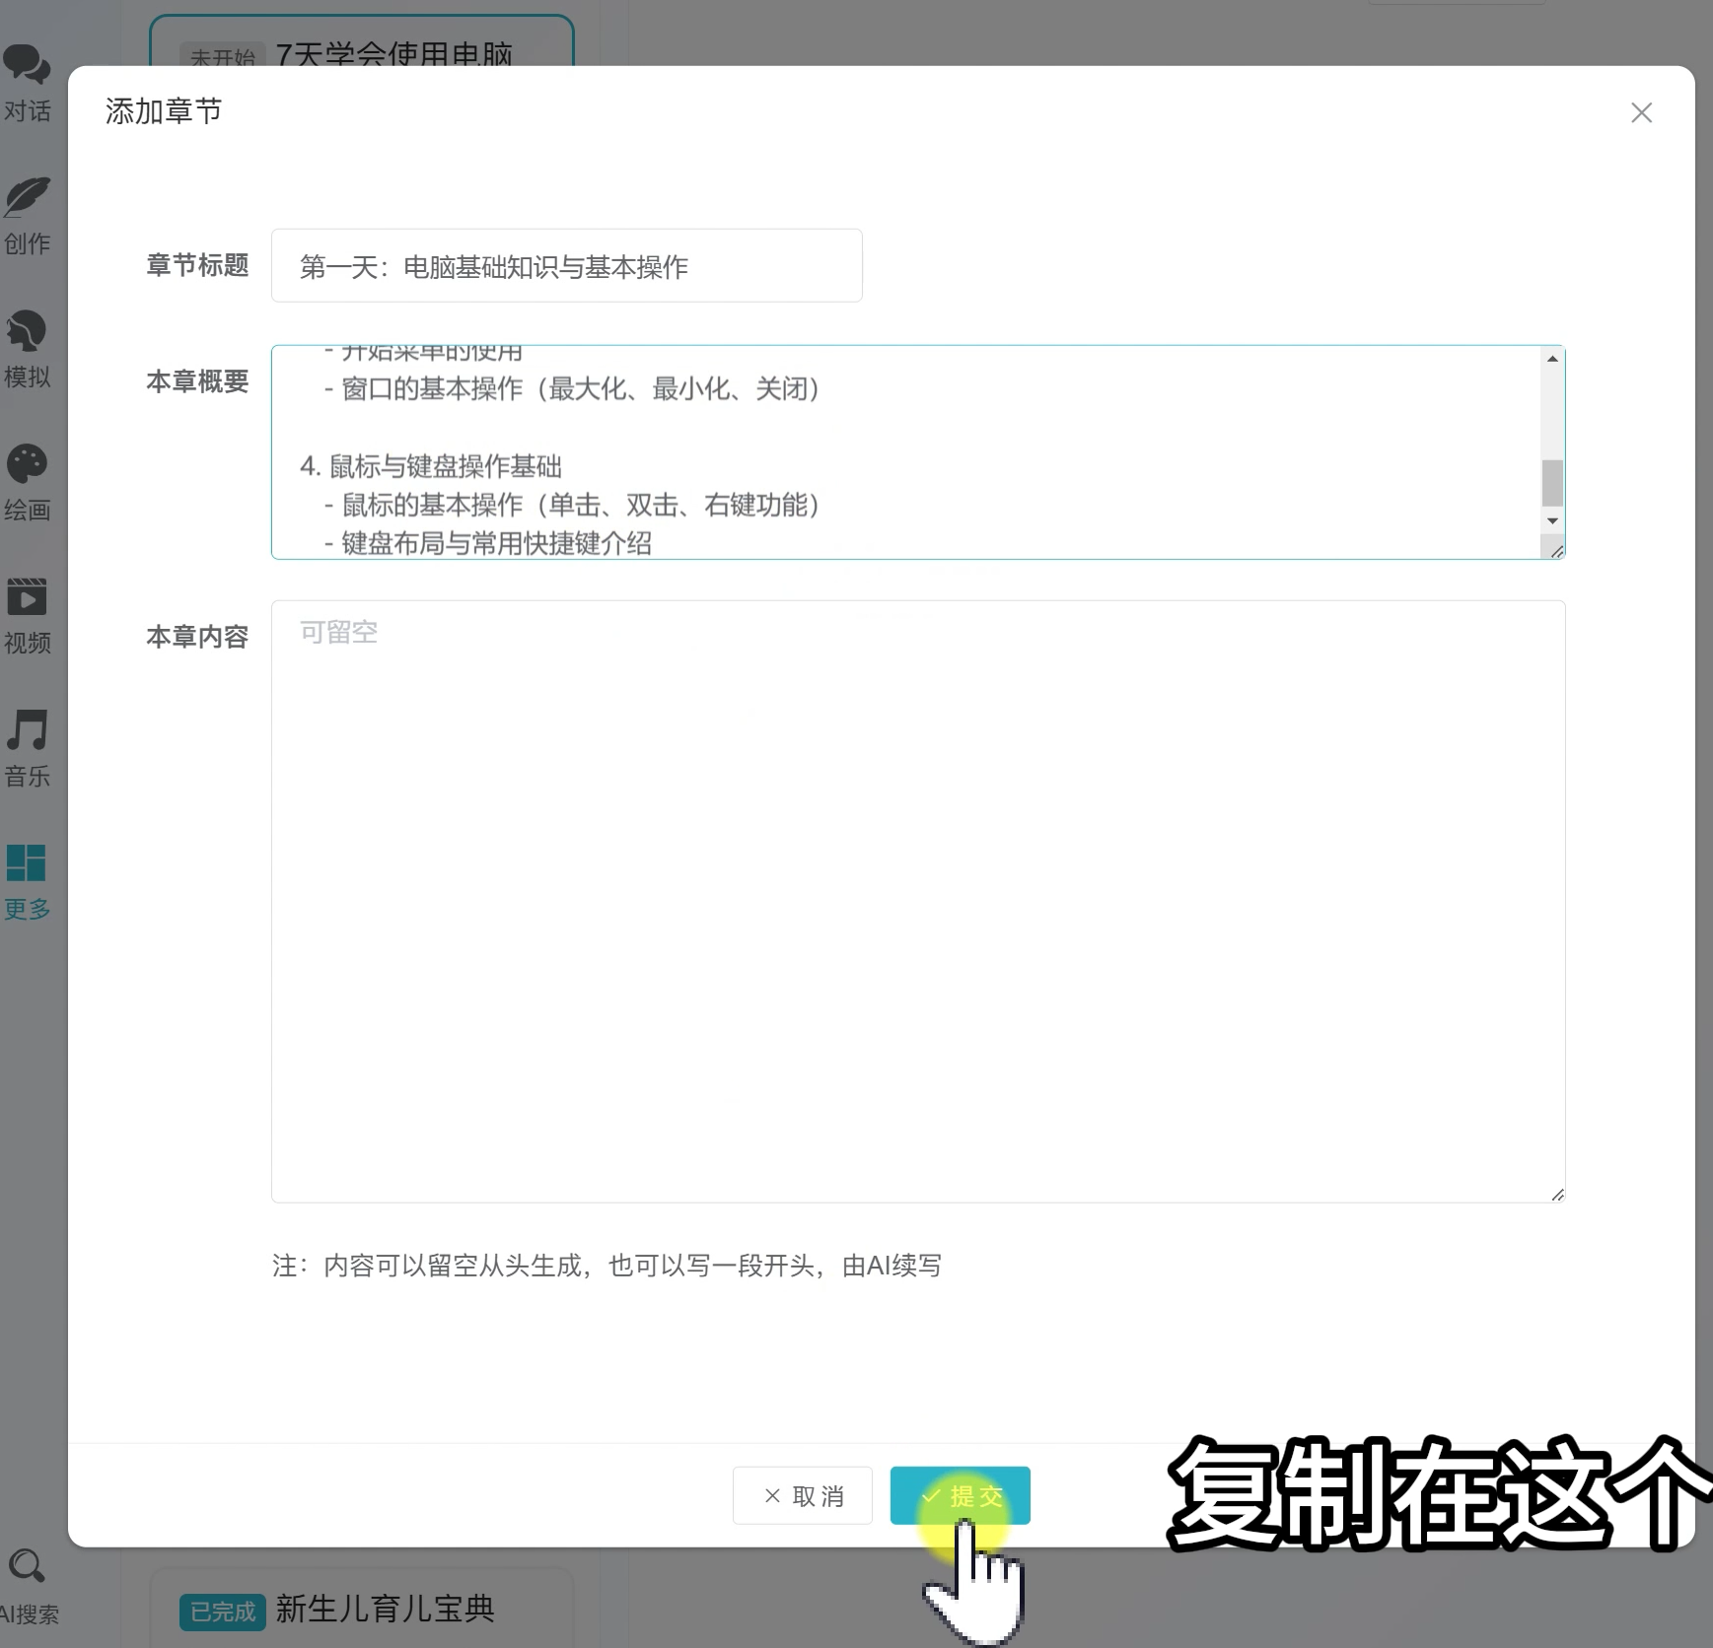The width and height of the screenshot is (1713, 1648).
Task: Click the summary box scroll-up arrow
Action: [x=1552, y=359]
